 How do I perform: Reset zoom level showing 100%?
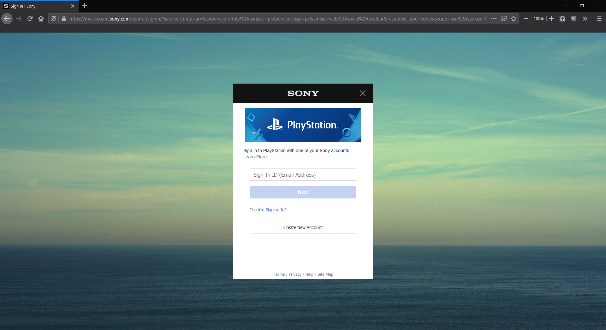pos(538,19)
